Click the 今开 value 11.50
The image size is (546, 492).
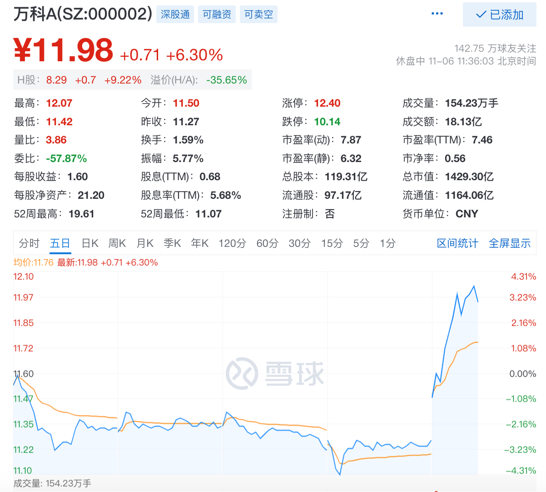[186, 103]
